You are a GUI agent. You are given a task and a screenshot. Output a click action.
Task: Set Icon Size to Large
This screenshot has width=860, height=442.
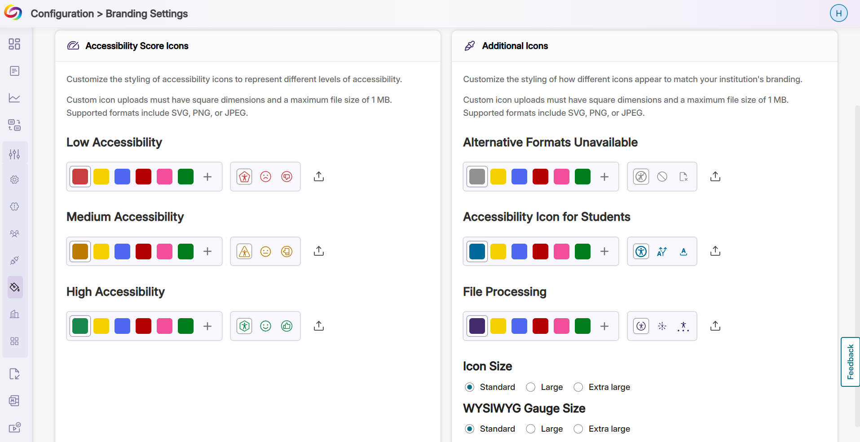tap(531, 387)
